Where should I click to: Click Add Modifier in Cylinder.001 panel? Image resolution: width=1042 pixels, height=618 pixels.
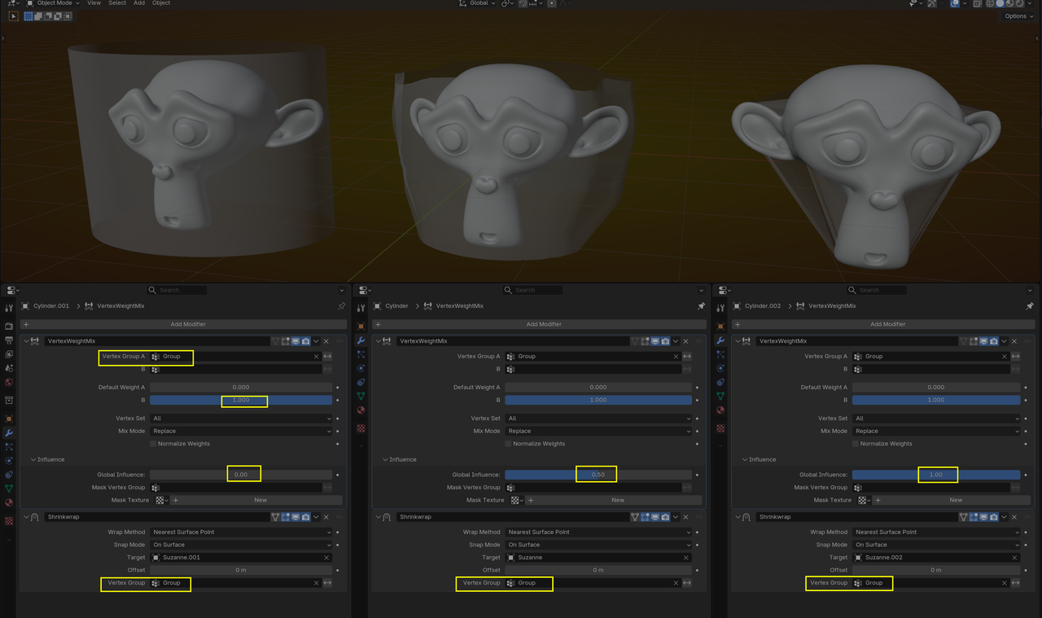pyautogui.click(x=188, y=324)
